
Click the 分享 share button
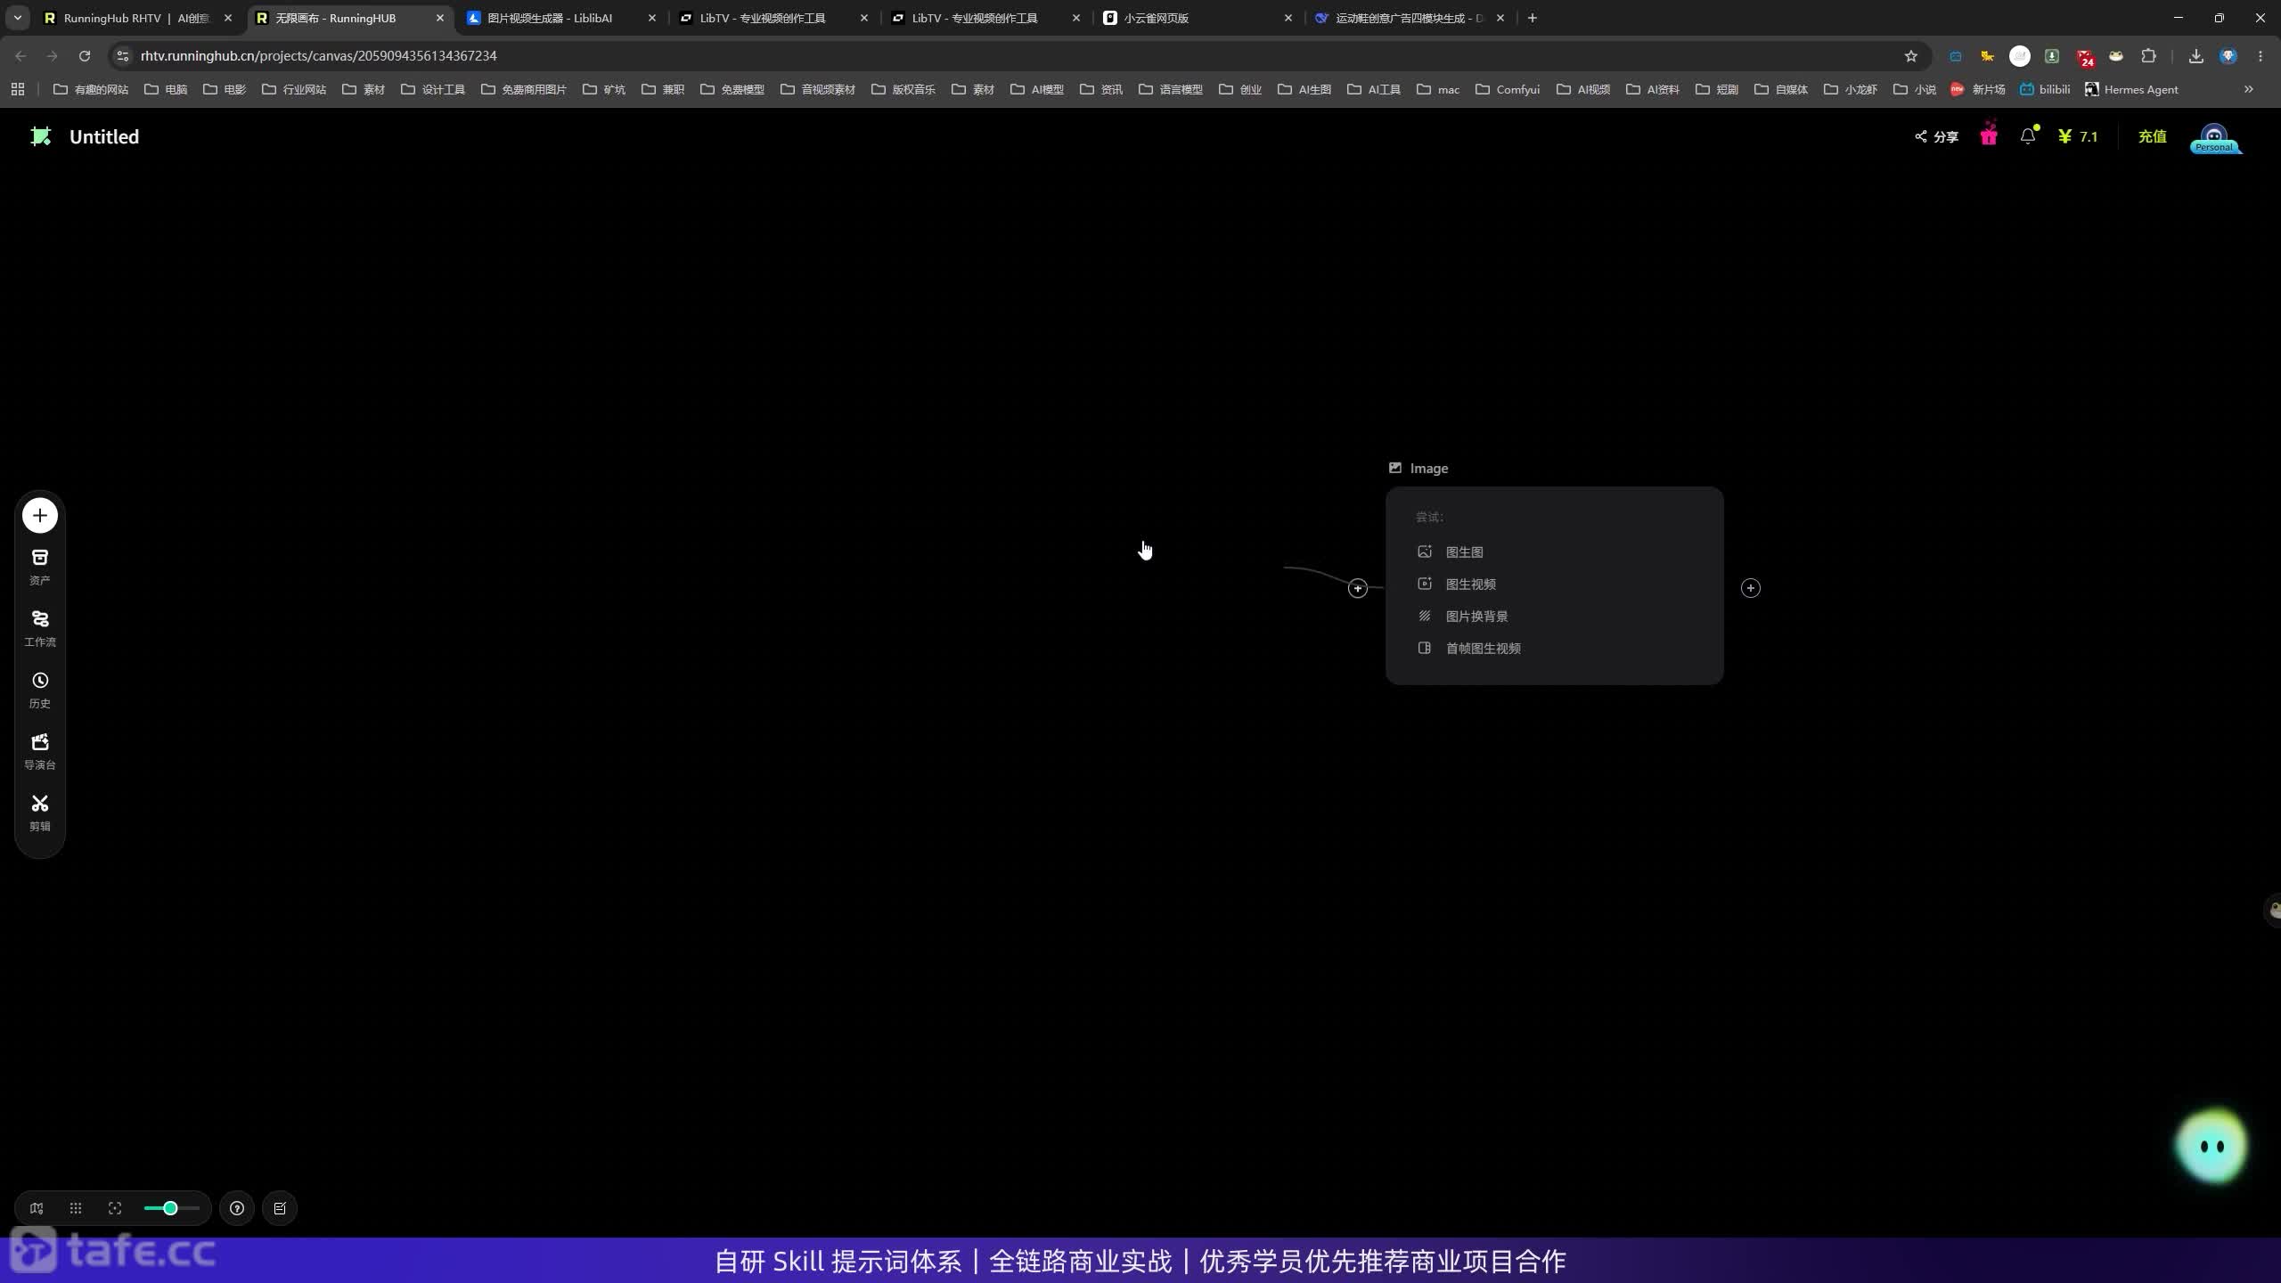tap(1936, 136)
